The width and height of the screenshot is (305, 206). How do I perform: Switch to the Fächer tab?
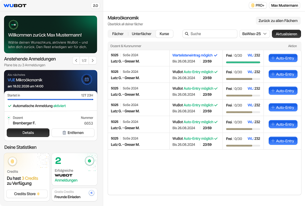coord(118,34)
